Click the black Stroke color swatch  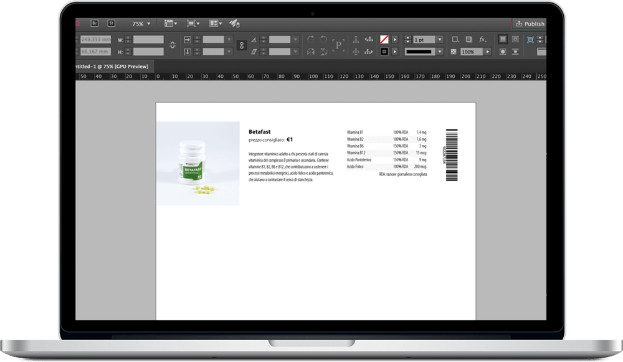coord(384,52)
